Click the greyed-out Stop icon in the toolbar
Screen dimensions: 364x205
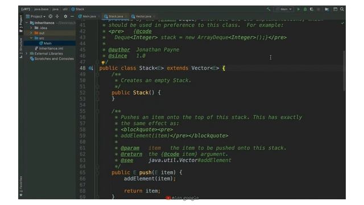[318, 9]
